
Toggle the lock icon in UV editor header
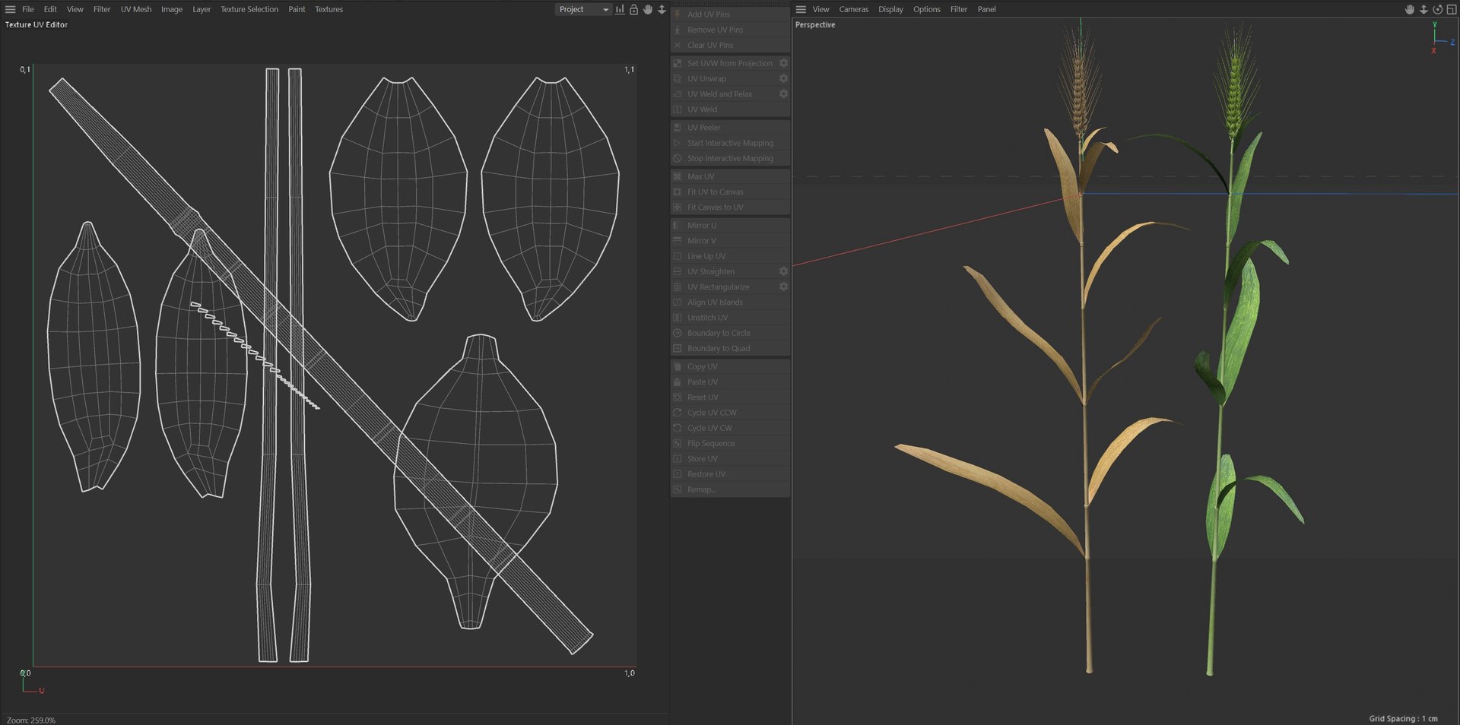click(x=633, y=9)
